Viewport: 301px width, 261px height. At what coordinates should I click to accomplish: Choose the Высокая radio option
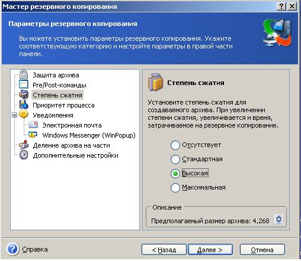[175, 174]
